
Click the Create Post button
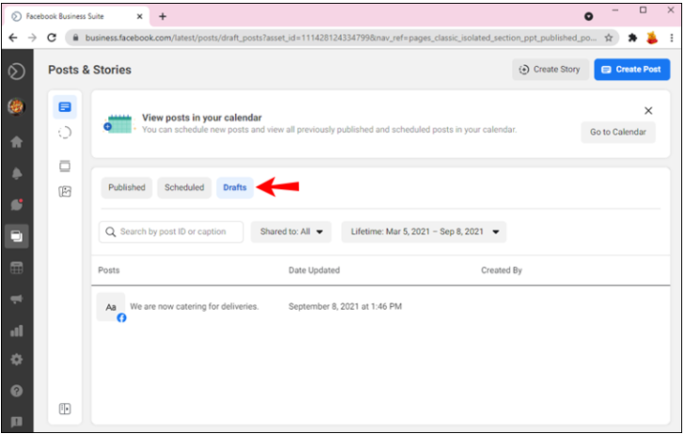(x=631, y=70)
